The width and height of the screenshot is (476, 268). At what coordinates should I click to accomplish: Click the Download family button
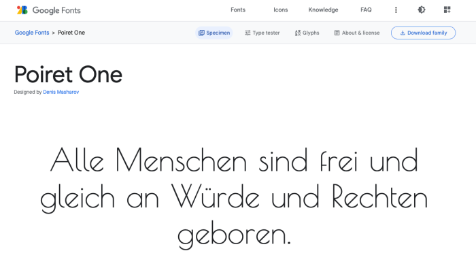point(423,33)
